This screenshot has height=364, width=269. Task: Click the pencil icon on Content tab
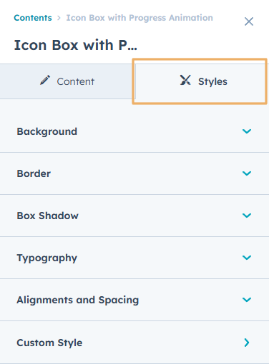point(45,80)
